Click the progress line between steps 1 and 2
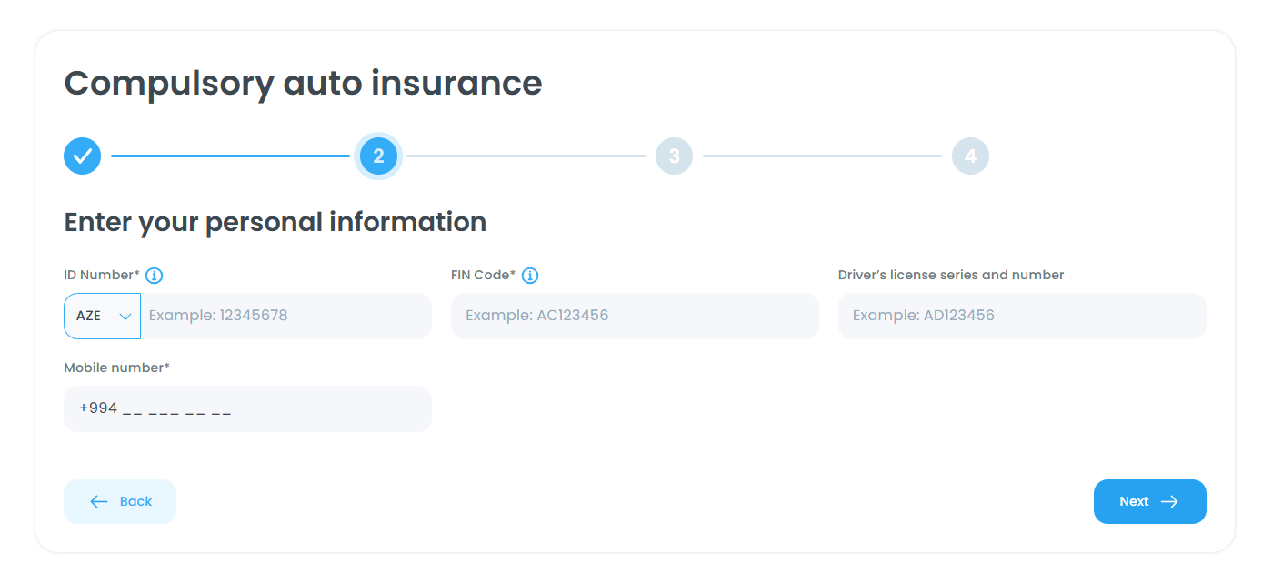 (x=230, y=156)
